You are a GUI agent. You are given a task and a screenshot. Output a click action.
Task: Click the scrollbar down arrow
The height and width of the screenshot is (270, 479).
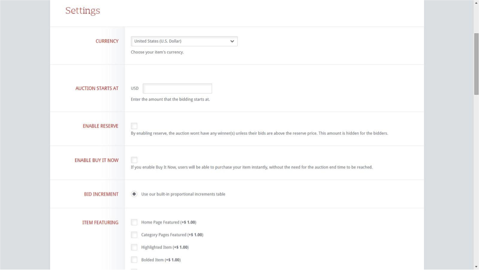coord(476,267)
